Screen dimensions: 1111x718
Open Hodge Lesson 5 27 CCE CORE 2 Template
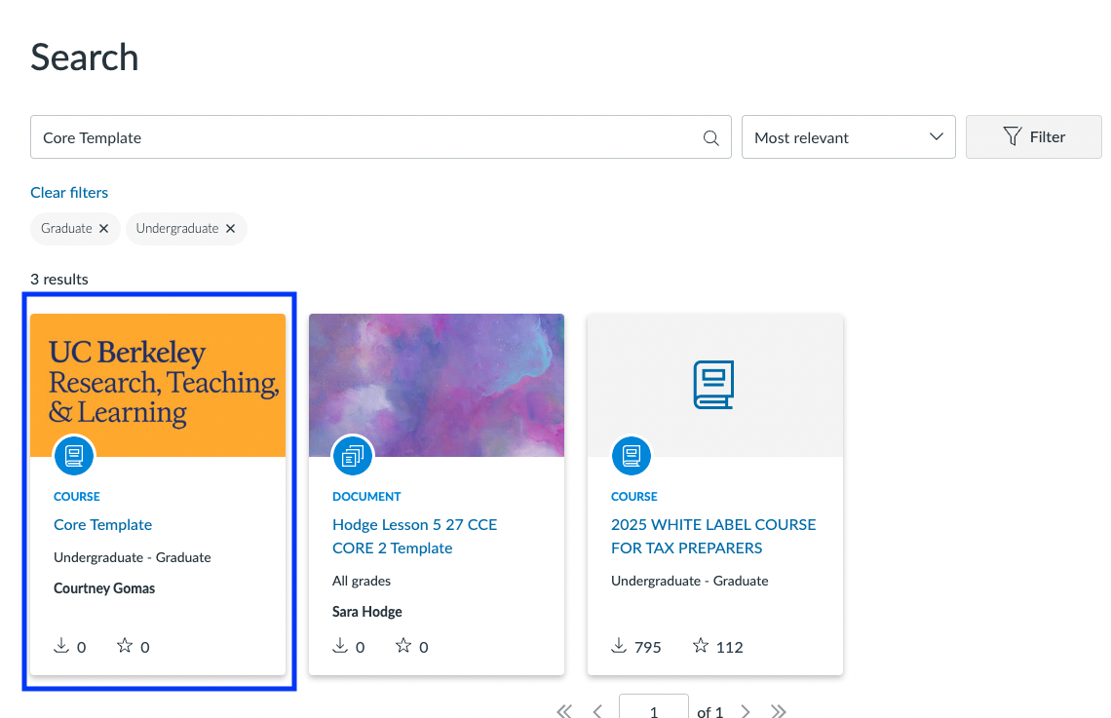pos(414,536)
